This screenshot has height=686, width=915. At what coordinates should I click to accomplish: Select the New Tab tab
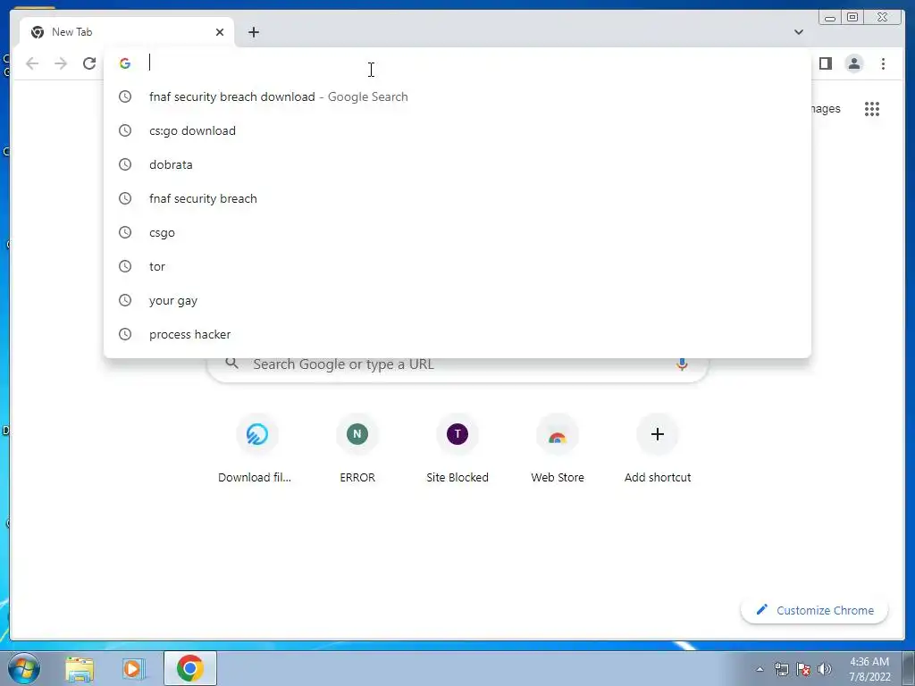(127, 32)
